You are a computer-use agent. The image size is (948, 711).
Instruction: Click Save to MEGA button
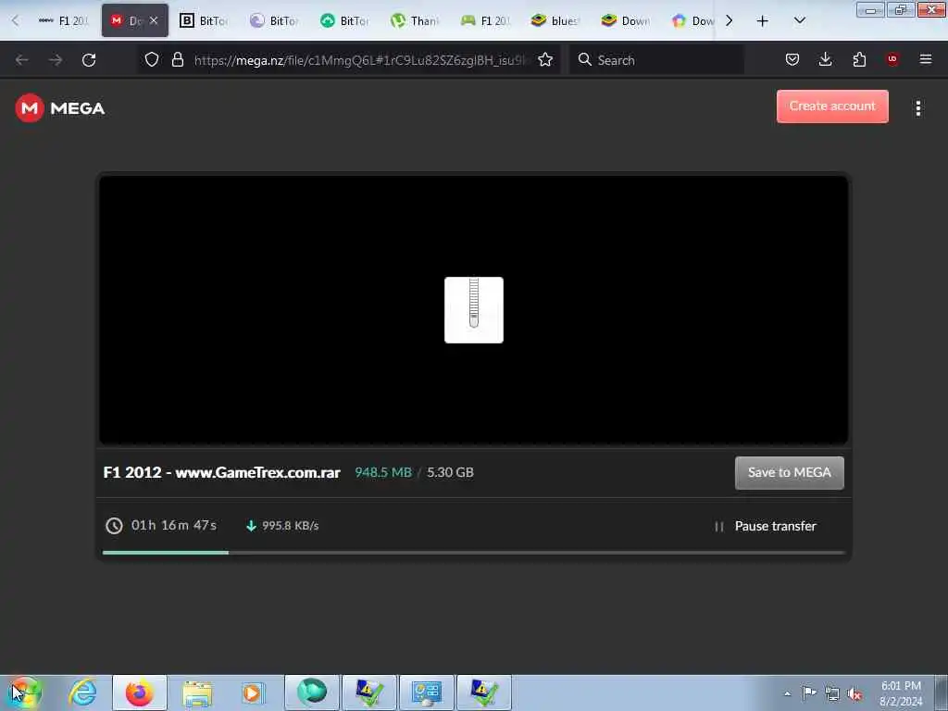(789, 473)
